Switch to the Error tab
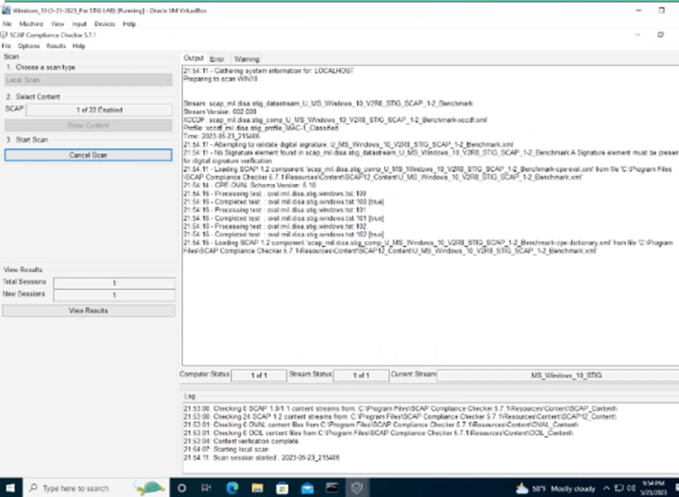 (217, 58)
